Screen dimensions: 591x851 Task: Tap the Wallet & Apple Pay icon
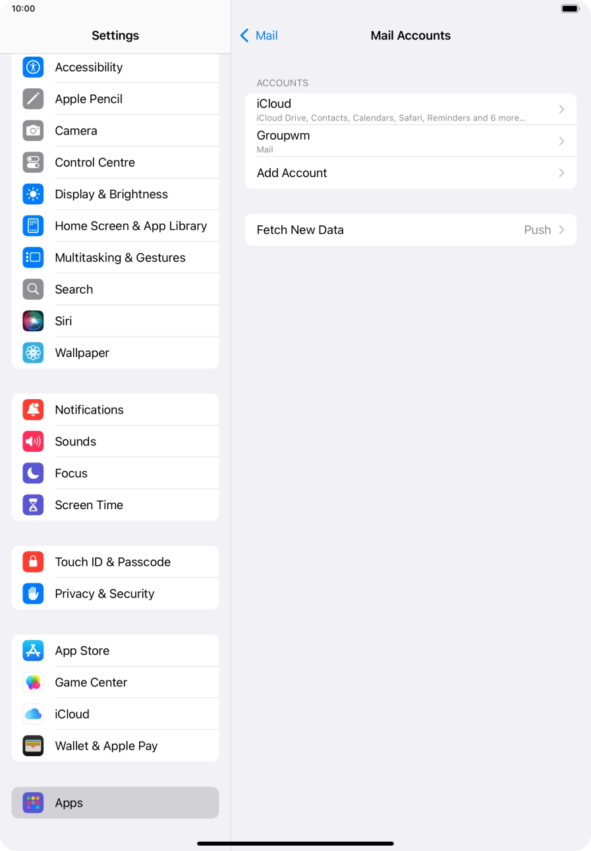(33, 746)
